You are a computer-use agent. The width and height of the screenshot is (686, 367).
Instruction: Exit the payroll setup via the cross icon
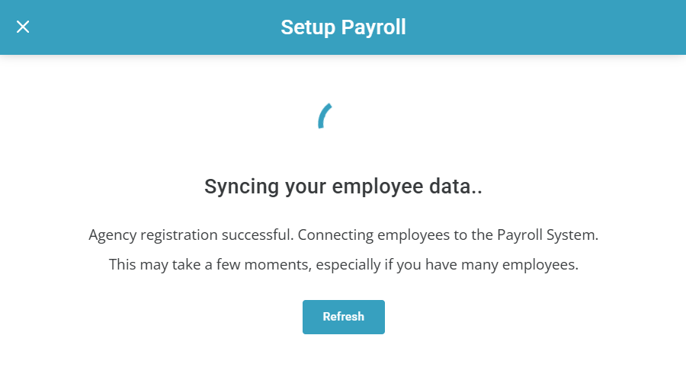(x=24, y=27)
